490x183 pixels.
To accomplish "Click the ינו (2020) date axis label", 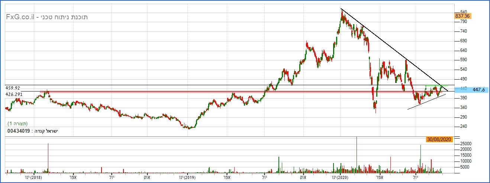I will [340, 178].
